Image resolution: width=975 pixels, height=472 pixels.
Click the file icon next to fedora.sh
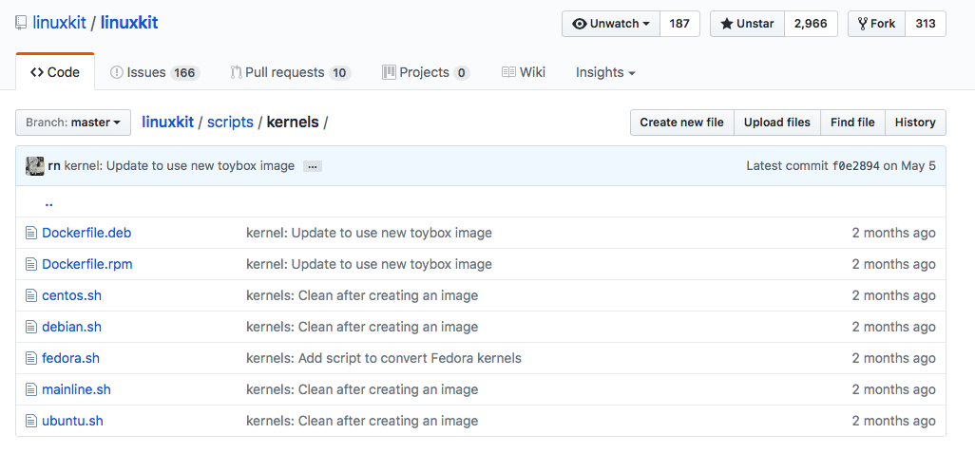(31, 358)
